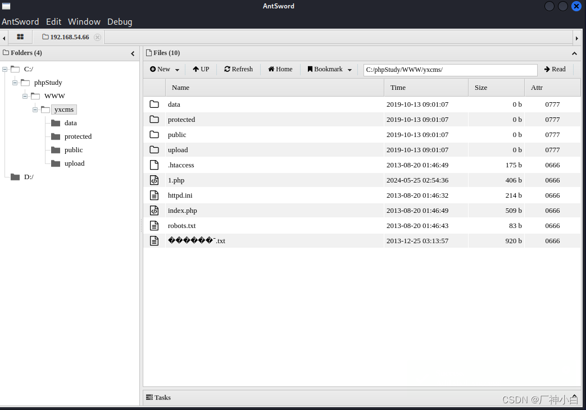Switch to the home grid tab

(x=20, y=37)
